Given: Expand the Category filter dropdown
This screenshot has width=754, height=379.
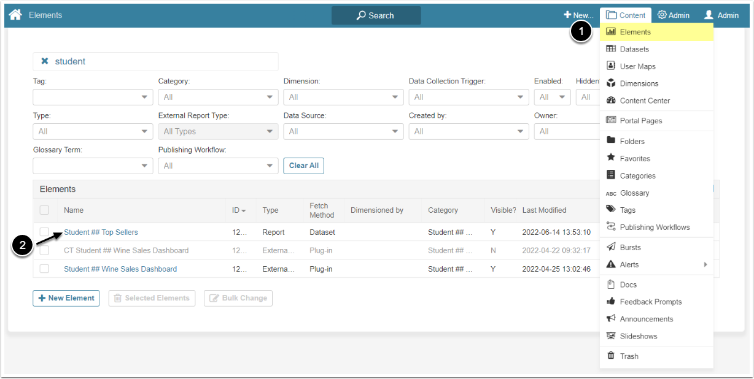Looking at the screenshot, I should click(218, 97).
